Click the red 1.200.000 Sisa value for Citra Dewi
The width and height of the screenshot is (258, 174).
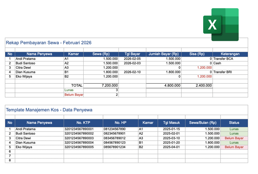tap(204, 67)
